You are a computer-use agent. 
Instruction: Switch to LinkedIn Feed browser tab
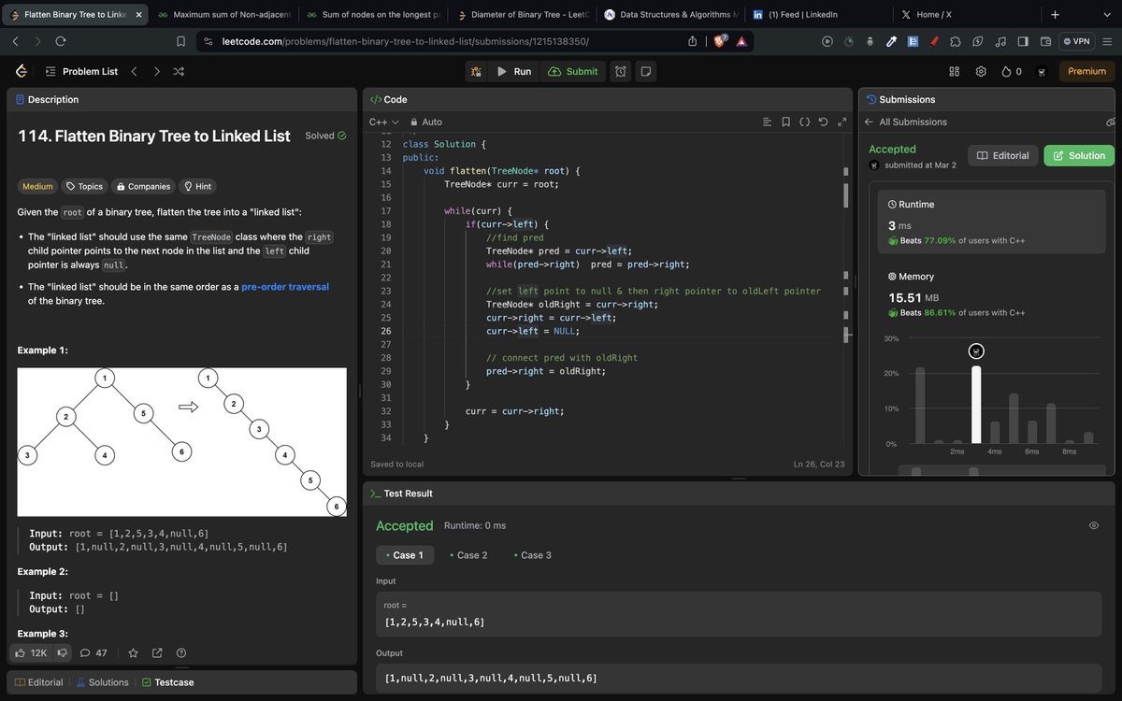point(818,15)
